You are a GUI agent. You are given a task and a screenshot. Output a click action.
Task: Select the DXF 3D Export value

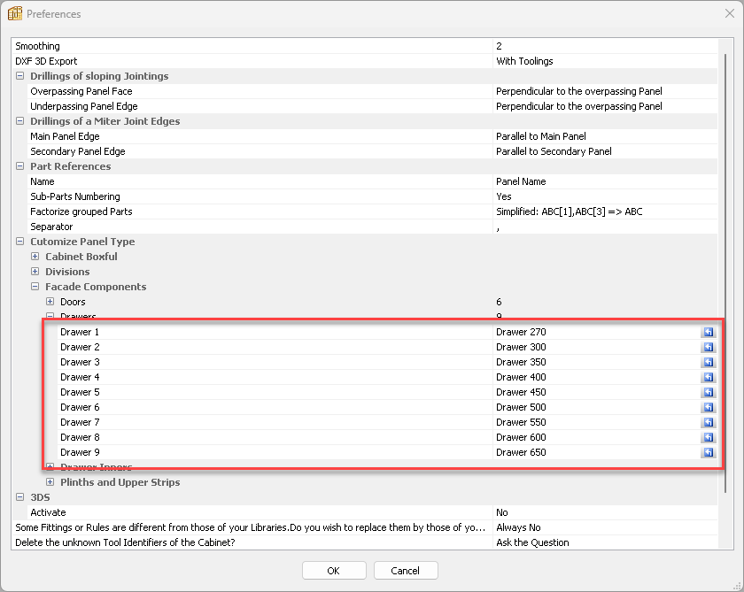(x=602, y=61)
